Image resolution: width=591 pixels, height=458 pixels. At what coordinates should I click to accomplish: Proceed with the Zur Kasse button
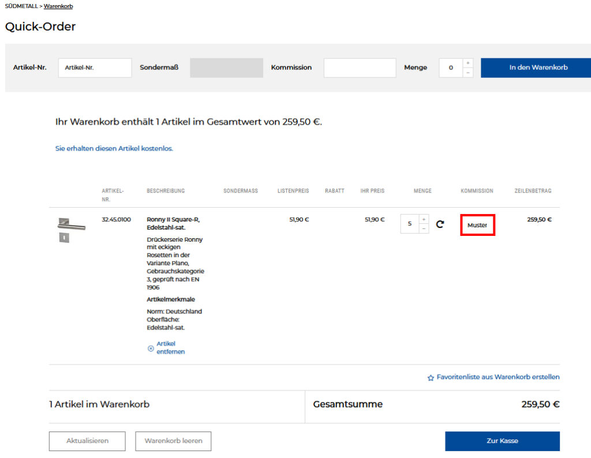[x=502, y=441]
